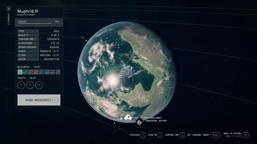Select the Fe iron resource icon
The width and height of the screenshot is (257, 144).
click(x=36, y=72)
